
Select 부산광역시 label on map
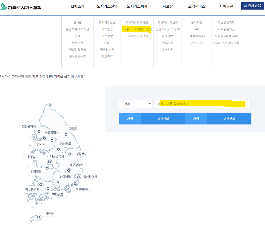82,189
